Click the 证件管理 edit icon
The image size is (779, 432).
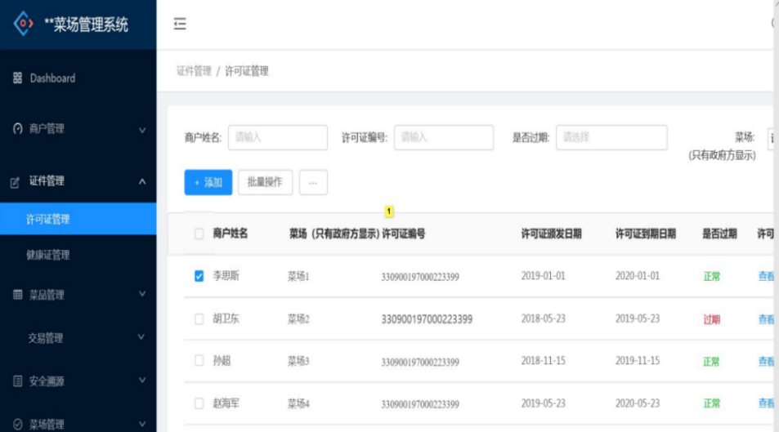point(16,182)
